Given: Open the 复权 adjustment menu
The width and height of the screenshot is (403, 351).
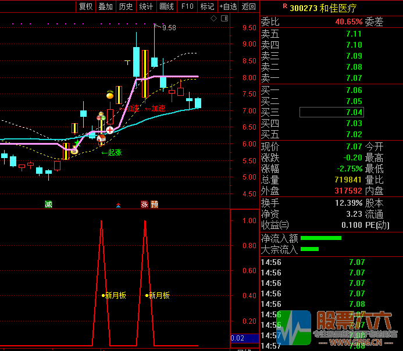Looking at the screenshot, I should 85,6.
